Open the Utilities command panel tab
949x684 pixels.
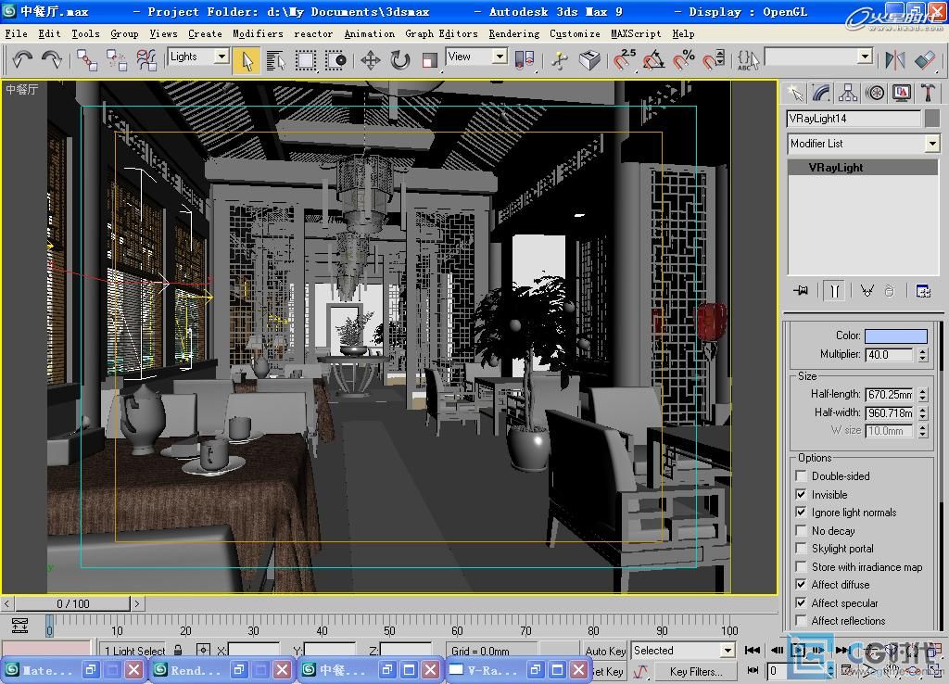(927, 93)
